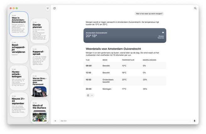Click the NEERSLAGKANS column header
The width and height of the screenshot is (206, 134).
click(149, 60)
